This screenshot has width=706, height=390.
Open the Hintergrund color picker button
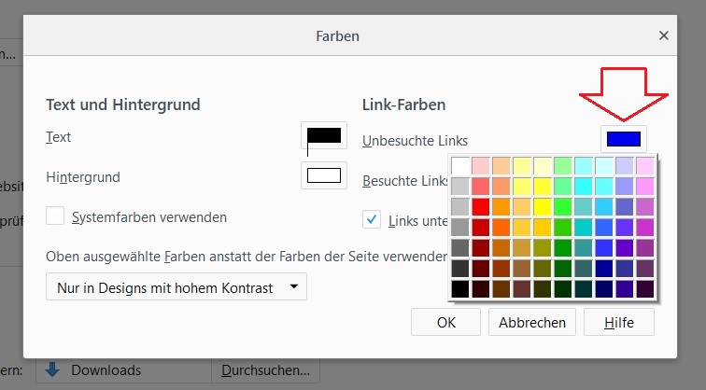[324, 175]
